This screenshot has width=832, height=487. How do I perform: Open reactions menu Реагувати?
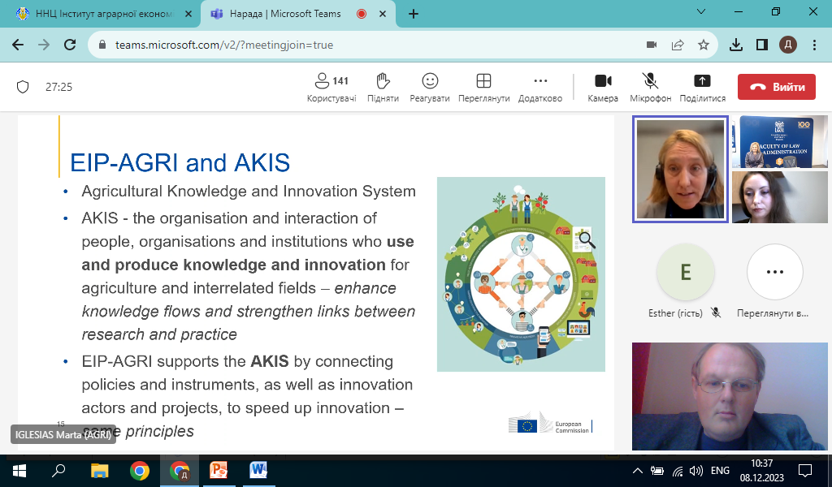(x=429, y=88)
